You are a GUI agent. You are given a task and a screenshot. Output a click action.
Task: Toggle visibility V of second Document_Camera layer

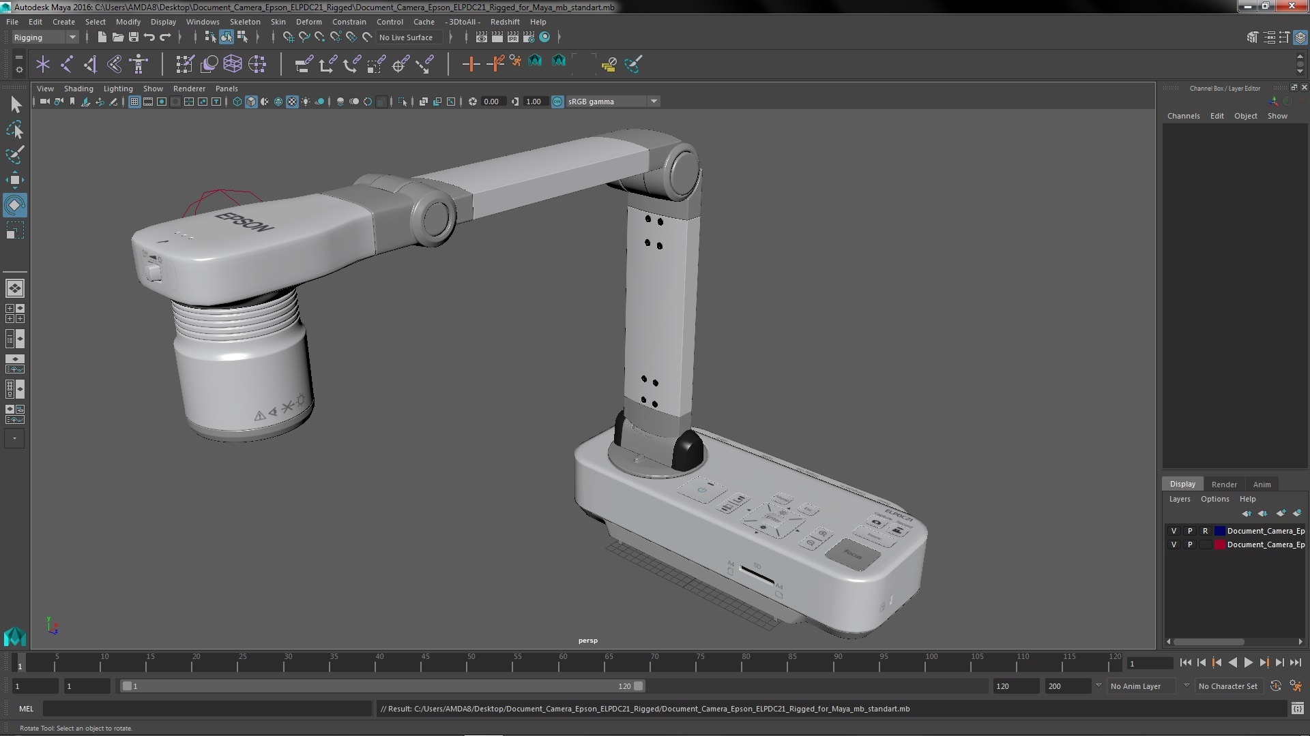coord(1174,545)
